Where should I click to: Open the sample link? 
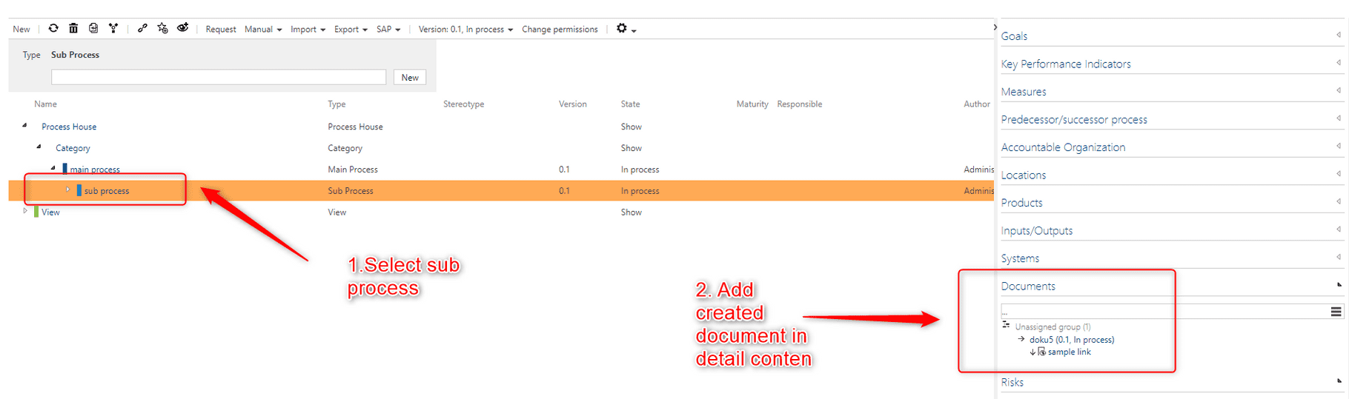(1070, 352)
